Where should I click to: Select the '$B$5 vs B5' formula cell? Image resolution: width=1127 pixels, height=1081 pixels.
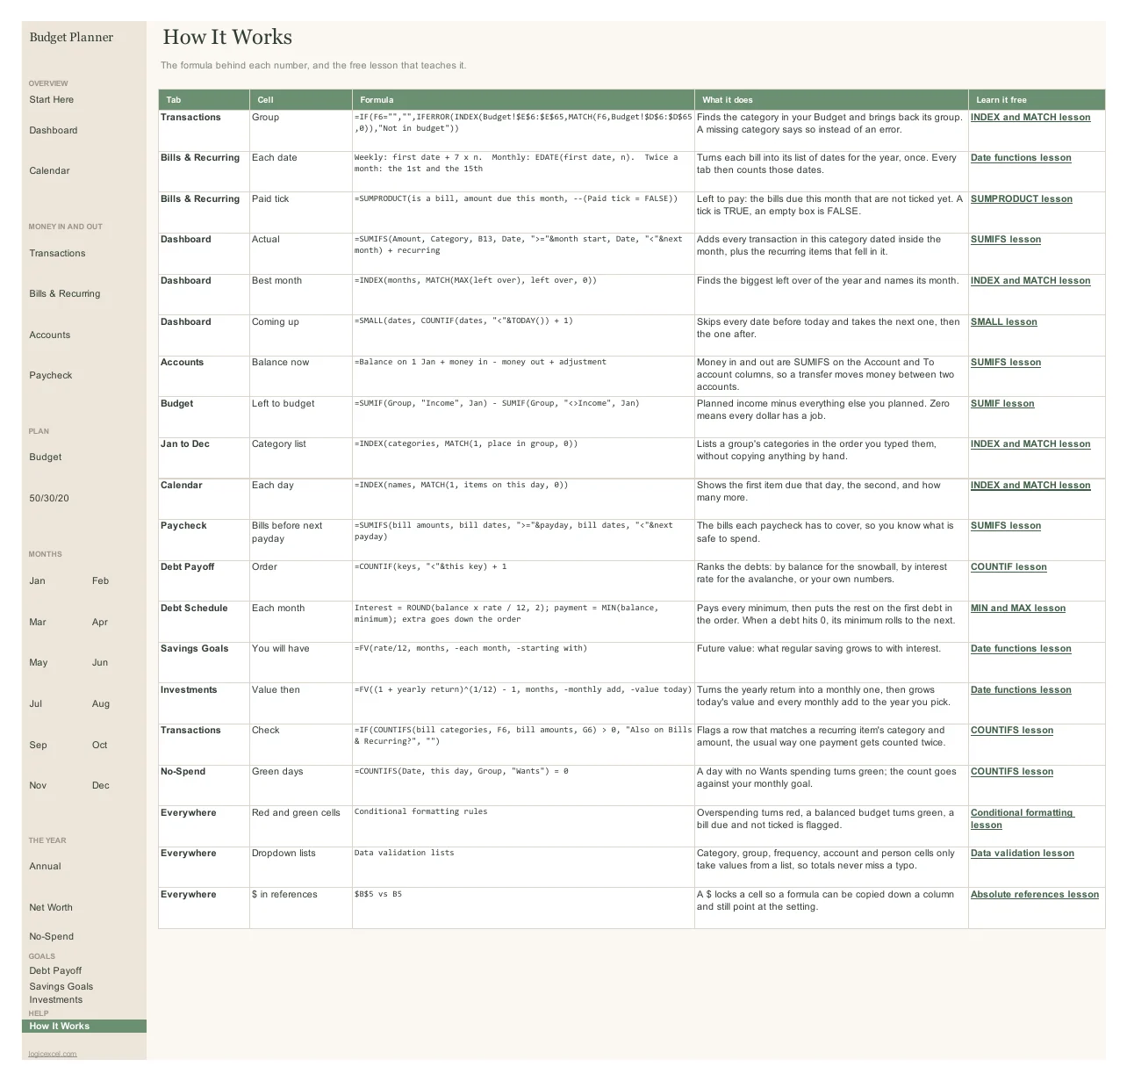coord(523,908)
